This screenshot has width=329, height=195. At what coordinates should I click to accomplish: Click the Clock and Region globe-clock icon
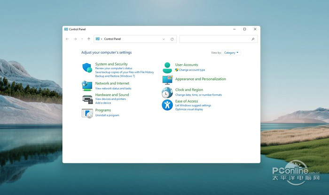[167, 93]
